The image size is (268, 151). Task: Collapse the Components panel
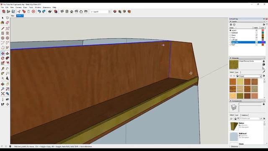231,101
